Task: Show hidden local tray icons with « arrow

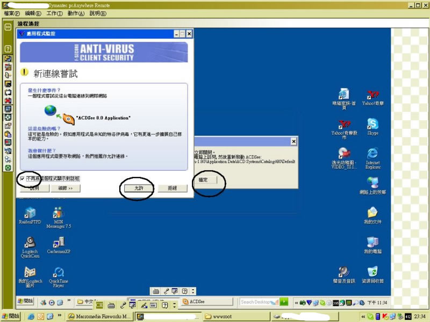Action: tap(363, 317)
